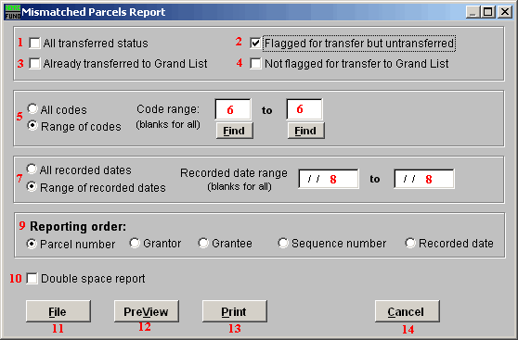Minimize the Mismatched Parcels Report window

point(473,12)
